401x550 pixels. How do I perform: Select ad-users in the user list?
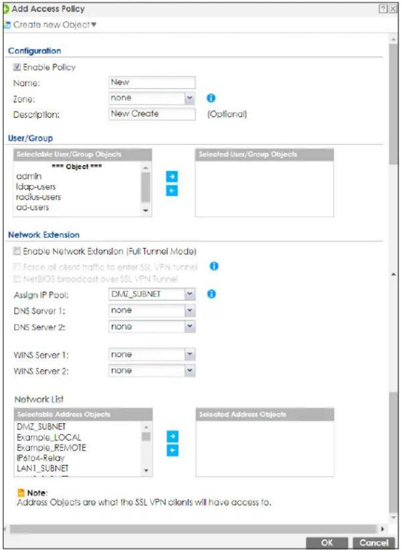(32, 207)
